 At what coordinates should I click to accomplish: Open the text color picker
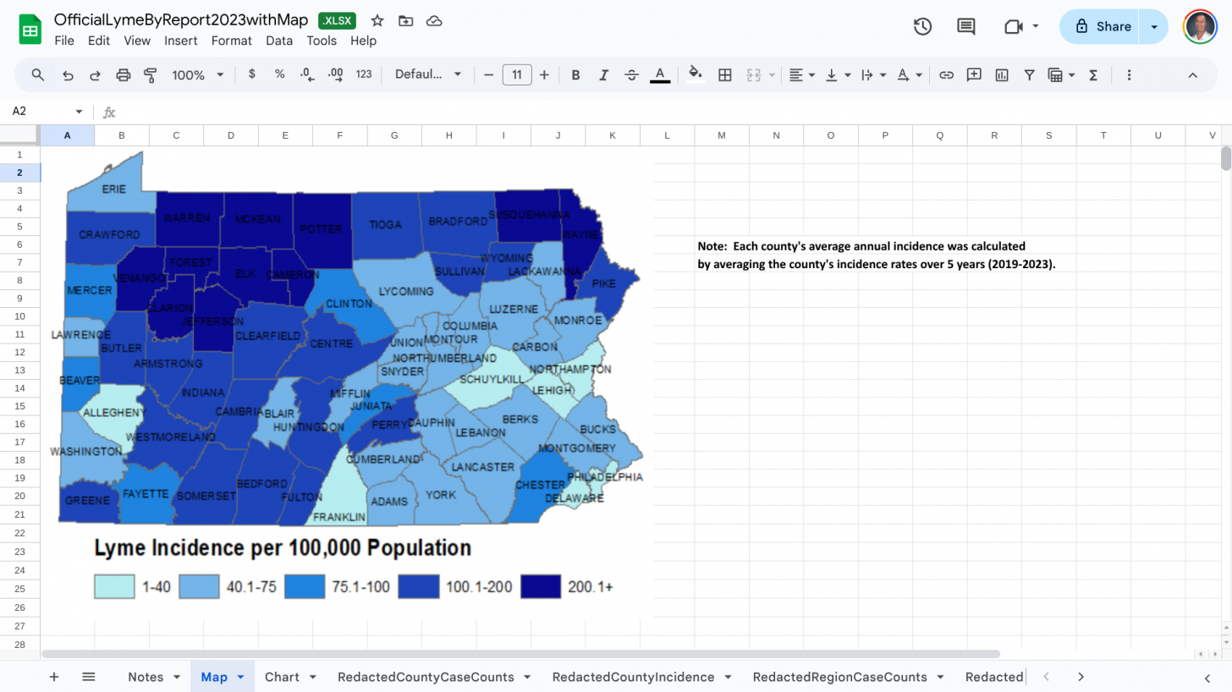[660, 74]
